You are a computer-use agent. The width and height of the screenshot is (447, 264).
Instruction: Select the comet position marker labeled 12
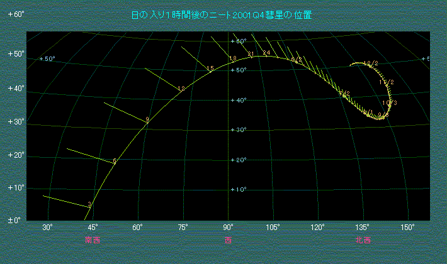181,89
